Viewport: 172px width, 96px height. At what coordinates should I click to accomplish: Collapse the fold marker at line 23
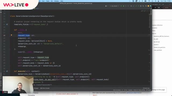(10, 49)
